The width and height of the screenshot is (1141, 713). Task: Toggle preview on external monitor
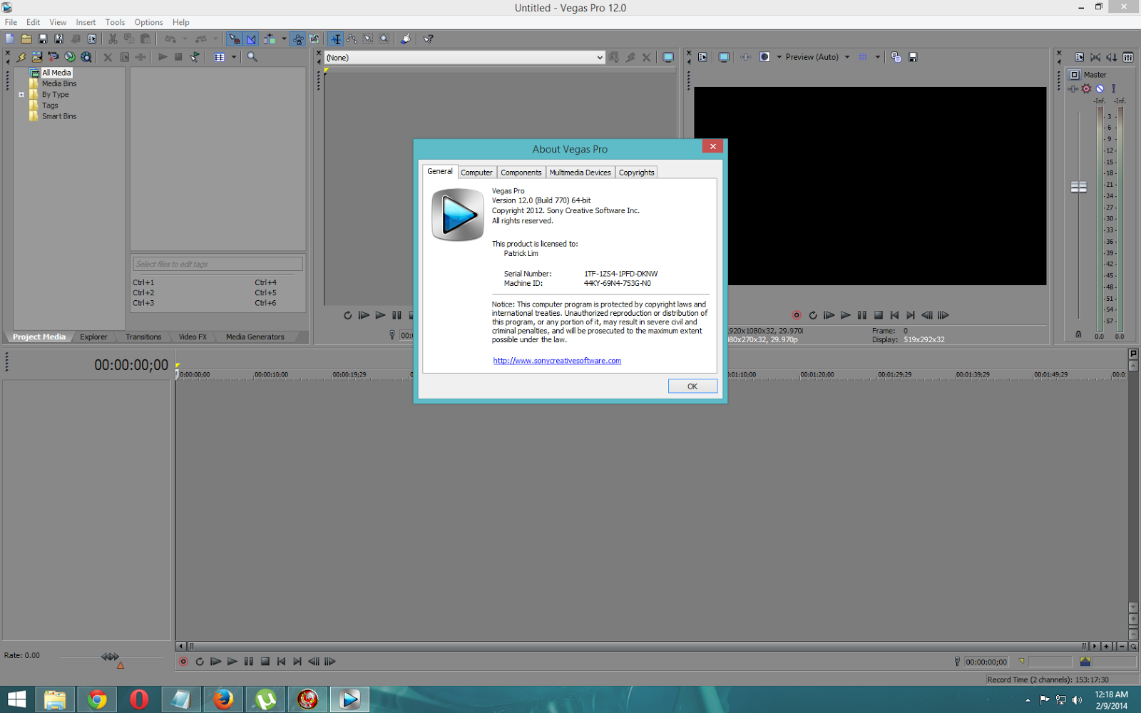(724, 57)
